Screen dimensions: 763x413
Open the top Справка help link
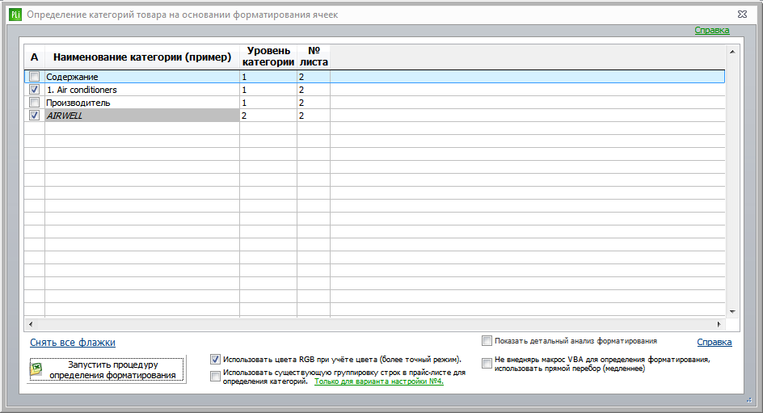click(711, 30)
